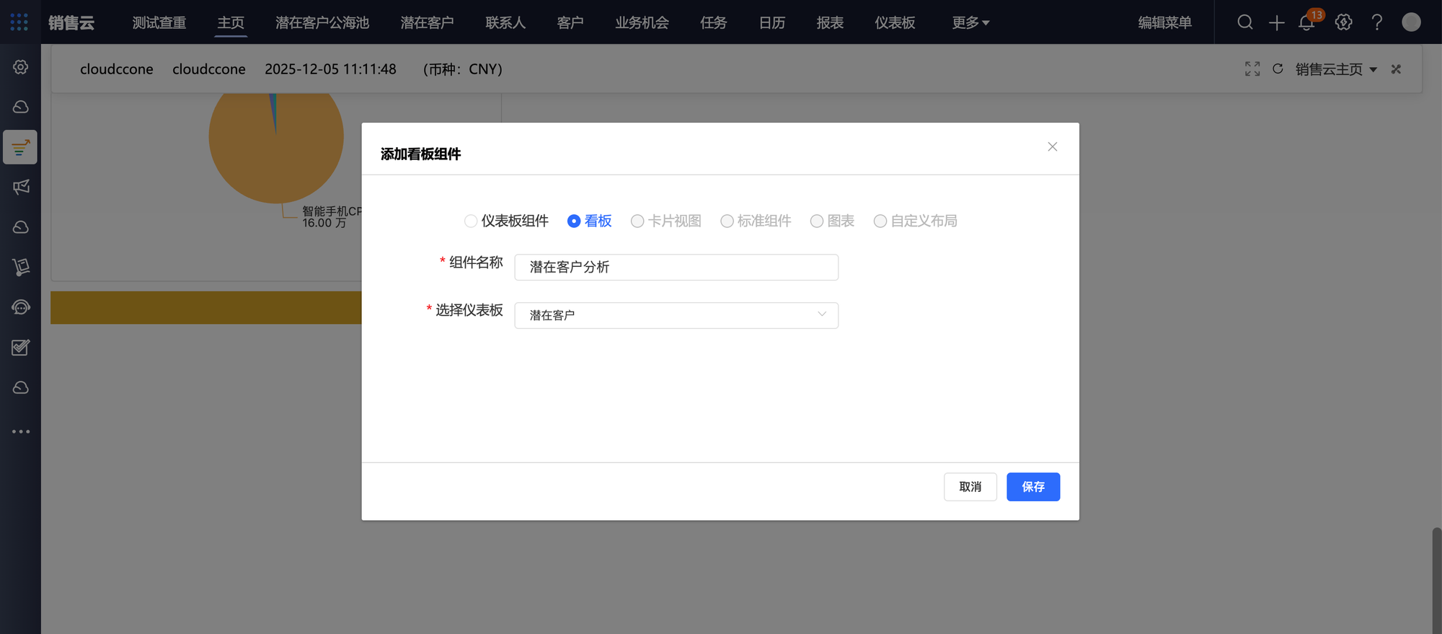
Task: Open notifications bell with badge 13
Action: tap(1306, 22)
